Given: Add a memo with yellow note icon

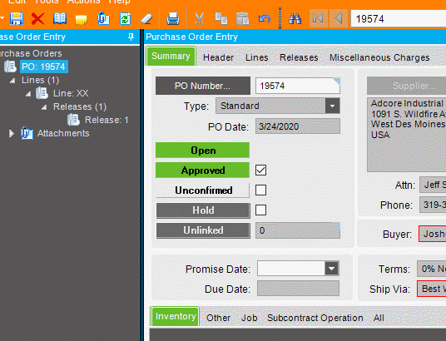Looking at the screenshot, I should [x=81, y=20].
